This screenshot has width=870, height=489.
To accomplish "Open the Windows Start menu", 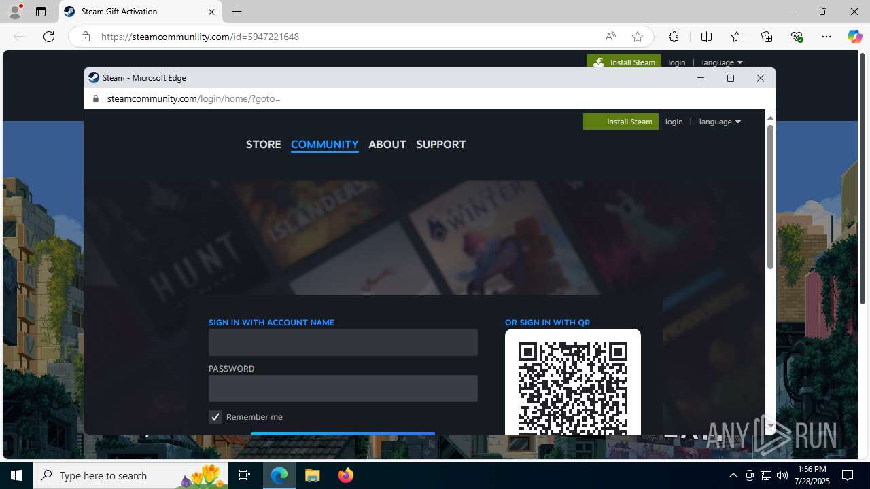I will point(16,475).
